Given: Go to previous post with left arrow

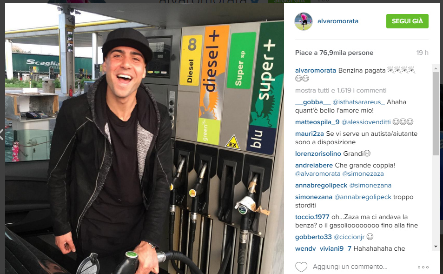Looking at the screenshot, I should (2, 134).
